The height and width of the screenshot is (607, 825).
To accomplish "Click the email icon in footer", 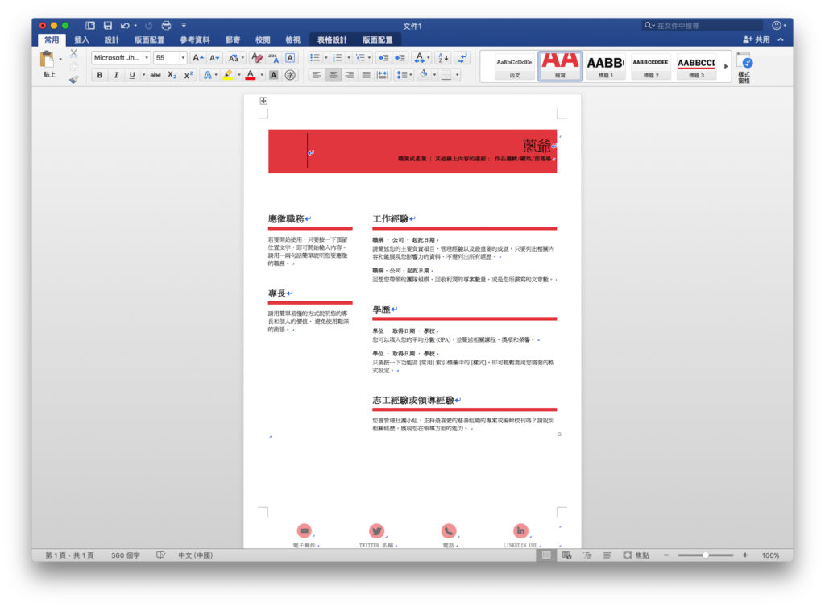I will 304,530.
